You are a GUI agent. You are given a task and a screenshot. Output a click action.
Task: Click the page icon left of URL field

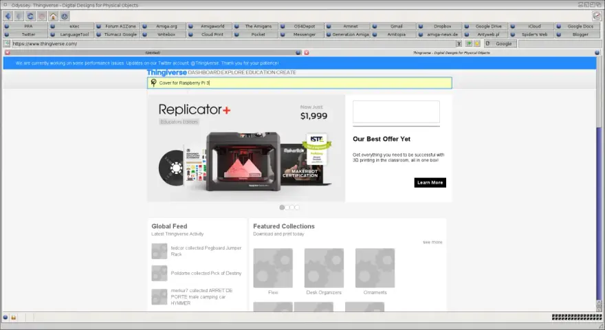tap(7, 43)
